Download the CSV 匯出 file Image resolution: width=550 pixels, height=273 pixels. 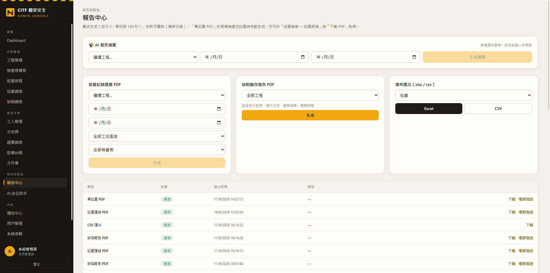[x=530, y=225]
